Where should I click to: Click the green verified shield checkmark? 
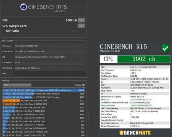point(165,48)
